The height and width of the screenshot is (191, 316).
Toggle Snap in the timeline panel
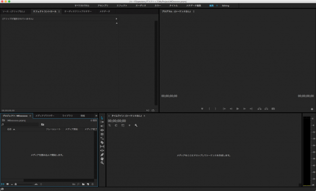pyautogui.click(x=116, y=126)
